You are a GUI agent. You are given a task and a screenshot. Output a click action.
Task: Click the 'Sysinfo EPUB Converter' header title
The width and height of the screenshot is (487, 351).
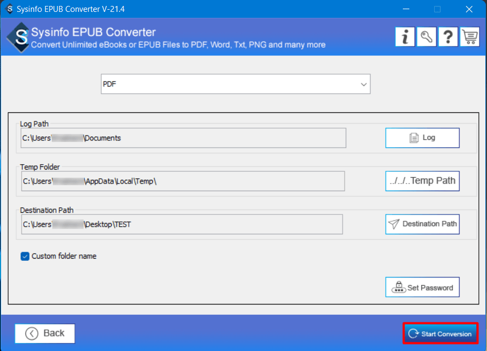(x=93, y=32)
